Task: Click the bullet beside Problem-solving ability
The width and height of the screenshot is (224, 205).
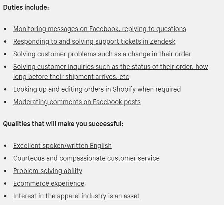Action: [x=6, y=171]
